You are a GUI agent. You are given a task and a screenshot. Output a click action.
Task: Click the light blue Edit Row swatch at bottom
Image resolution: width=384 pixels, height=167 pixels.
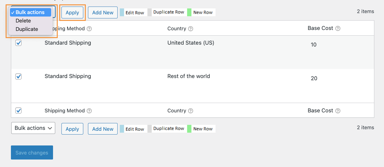pyautogui.click(x=122, y=129)
